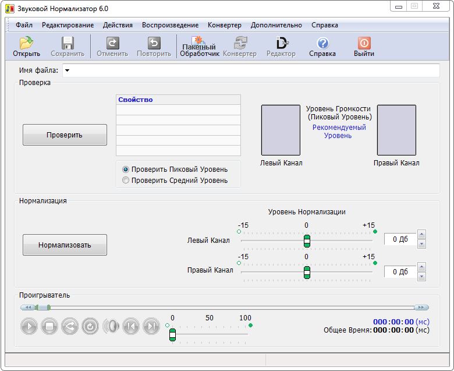Click the speaker mute button in player
Image resolution: width=454 pixels, height=371 pixels.
(111, 326)
